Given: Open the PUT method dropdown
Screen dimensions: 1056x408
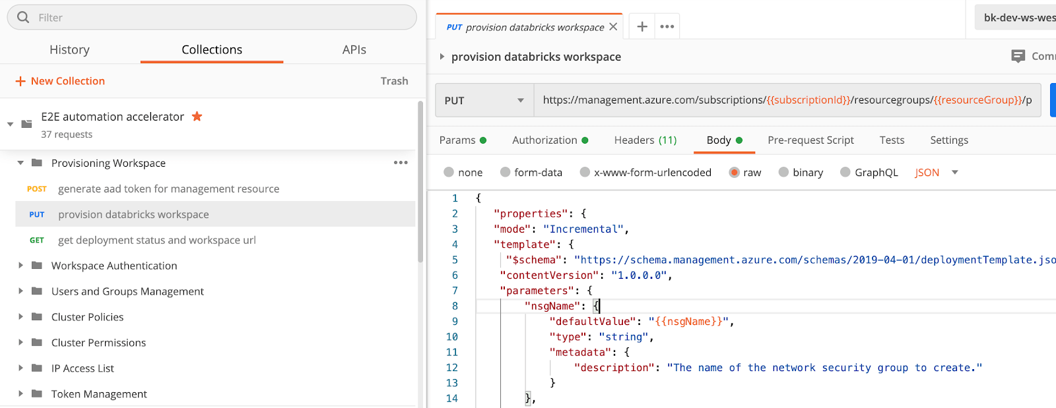Looking at the screenshot, I should (x=484, y=101).
